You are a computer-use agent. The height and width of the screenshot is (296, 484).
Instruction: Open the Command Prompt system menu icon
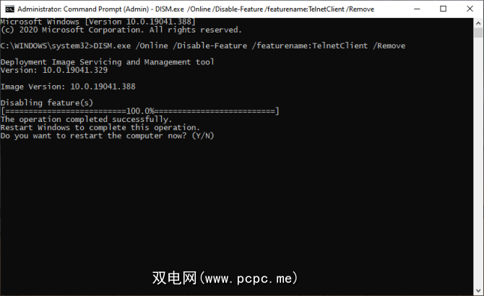click(8, 8)
